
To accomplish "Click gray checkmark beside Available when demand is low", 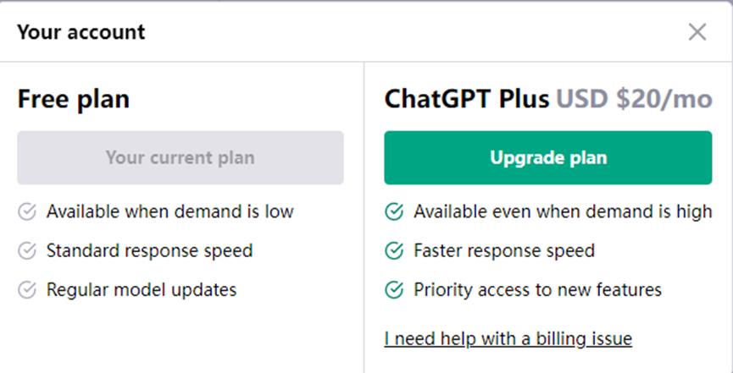I will point(27,211).
